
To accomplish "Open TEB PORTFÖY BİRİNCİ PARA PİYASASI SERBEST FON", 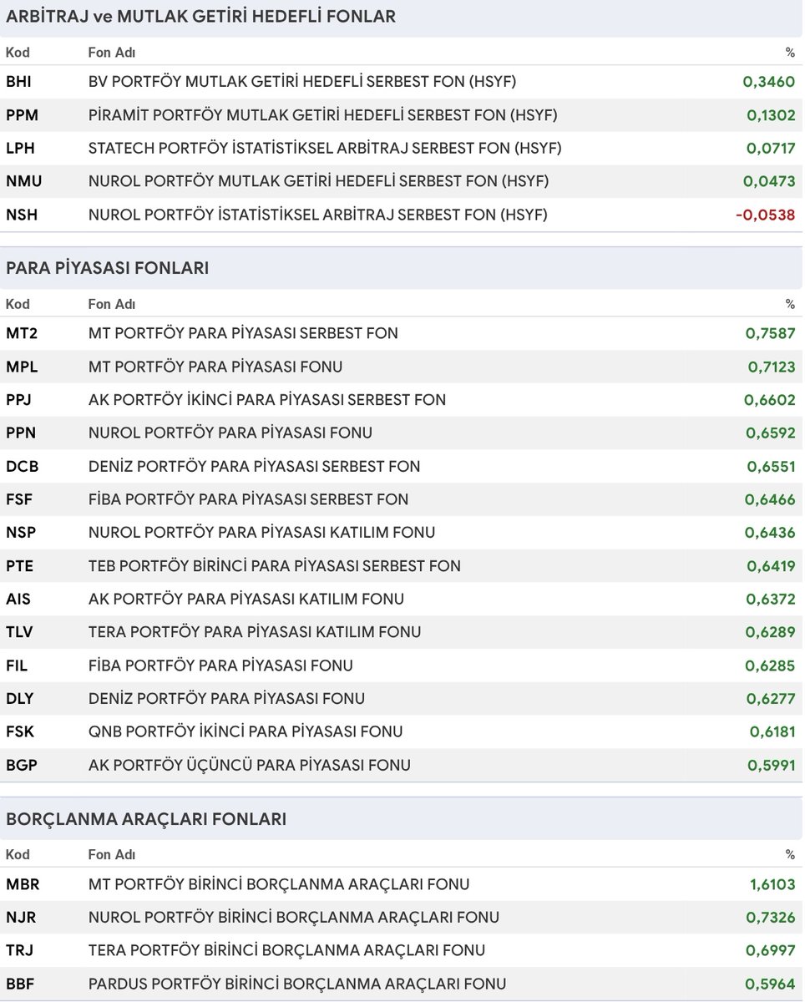I will [274, 565].
